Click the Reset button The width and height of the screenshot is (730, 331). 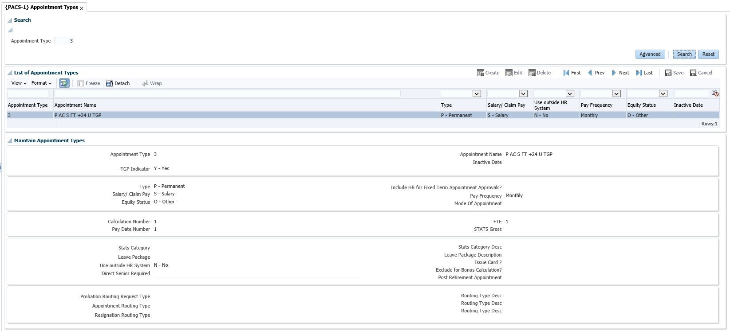tap(708, 54)
